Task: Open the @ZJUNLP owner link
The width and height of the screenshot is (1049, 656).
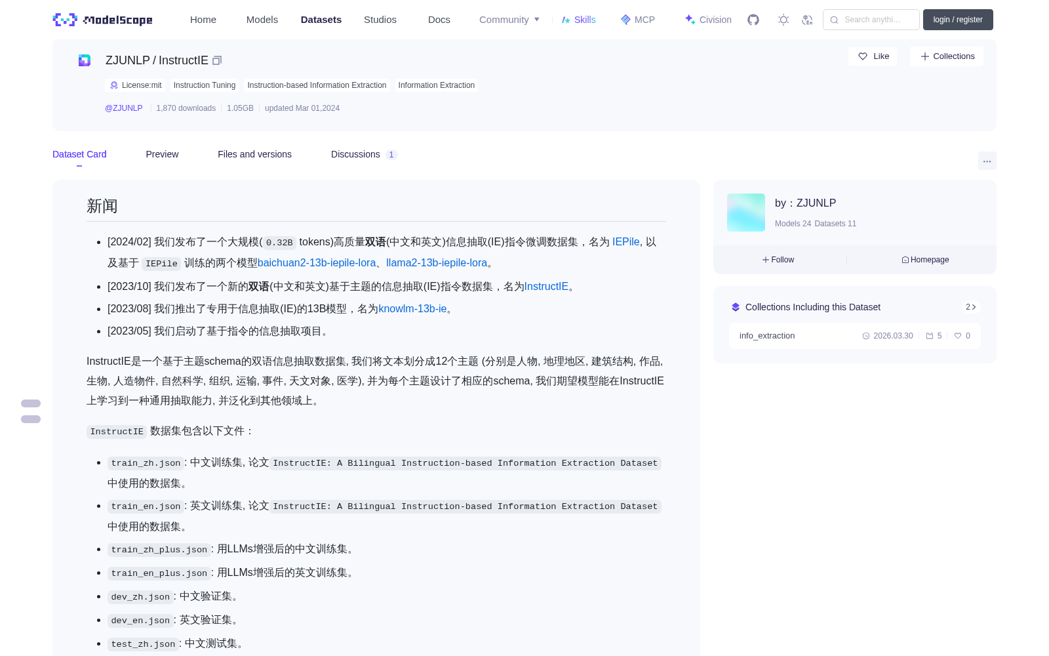Action: tap(124, 108)
